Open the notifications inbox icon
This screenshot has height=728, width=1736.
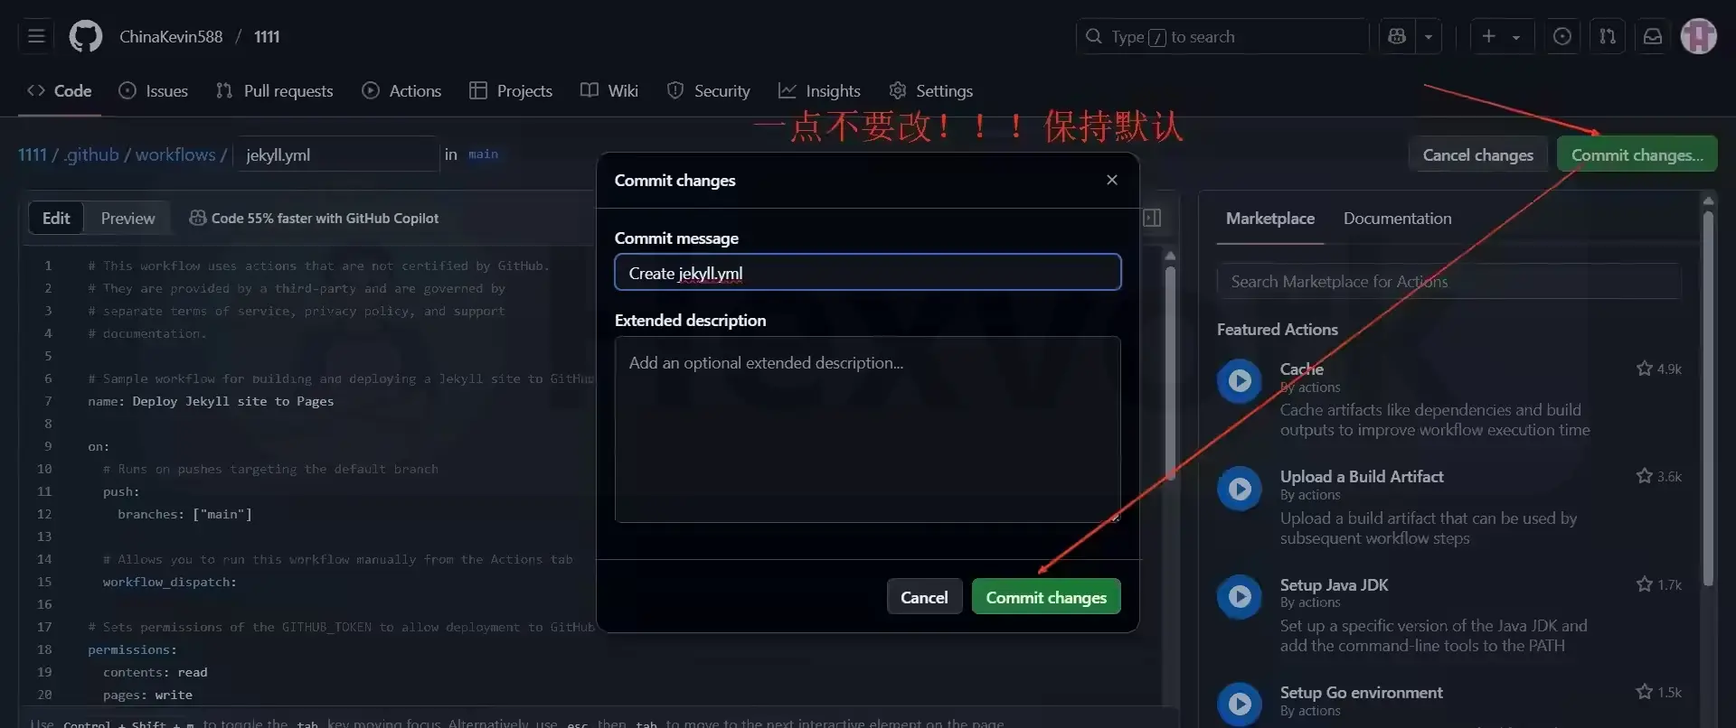1653,36
